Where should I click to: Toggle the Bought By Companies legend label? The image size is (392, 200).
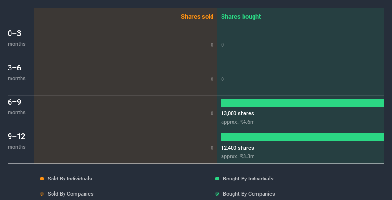(x=249, y=194)
